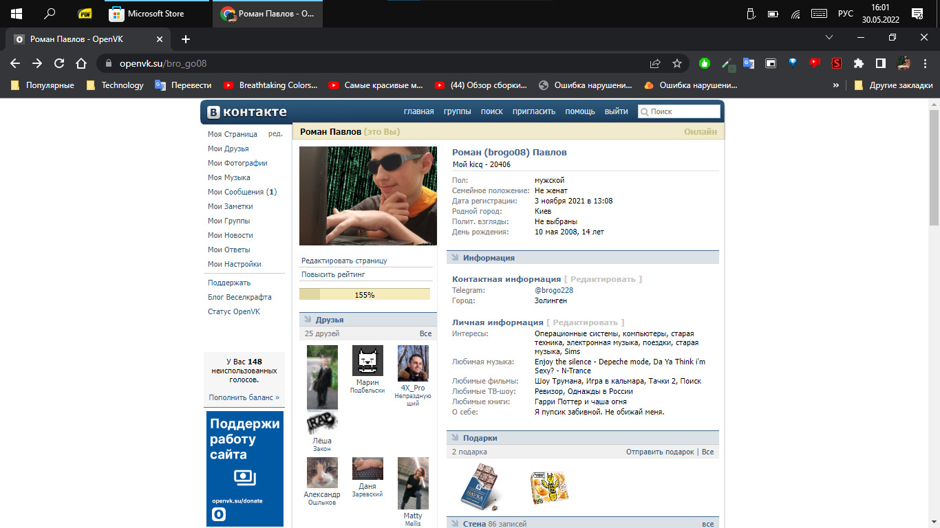Open the Extensions puzzle piece menu

pos(859,63)
